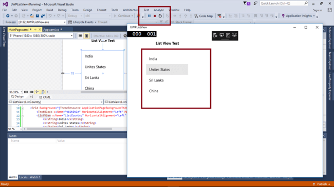Screen dimensions: 334x187
Task: Restart the debug session icon
Action: coord(160,16)
